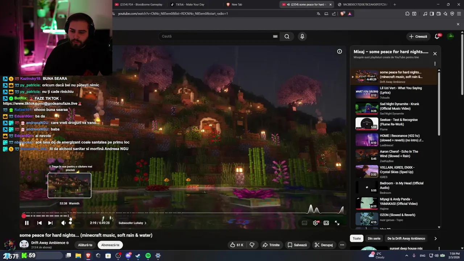
Task: Skip to the next video in the player
Action: pos(50,223)
